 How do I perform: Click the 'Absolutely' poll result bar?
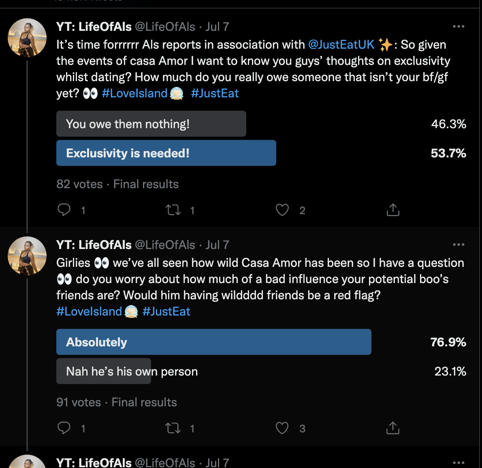(213, 342)
